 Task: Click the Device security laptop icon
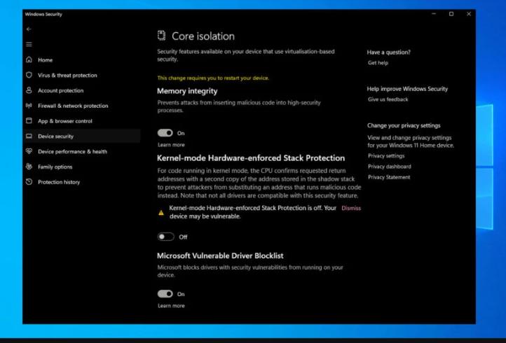click(x=29, y=136)
